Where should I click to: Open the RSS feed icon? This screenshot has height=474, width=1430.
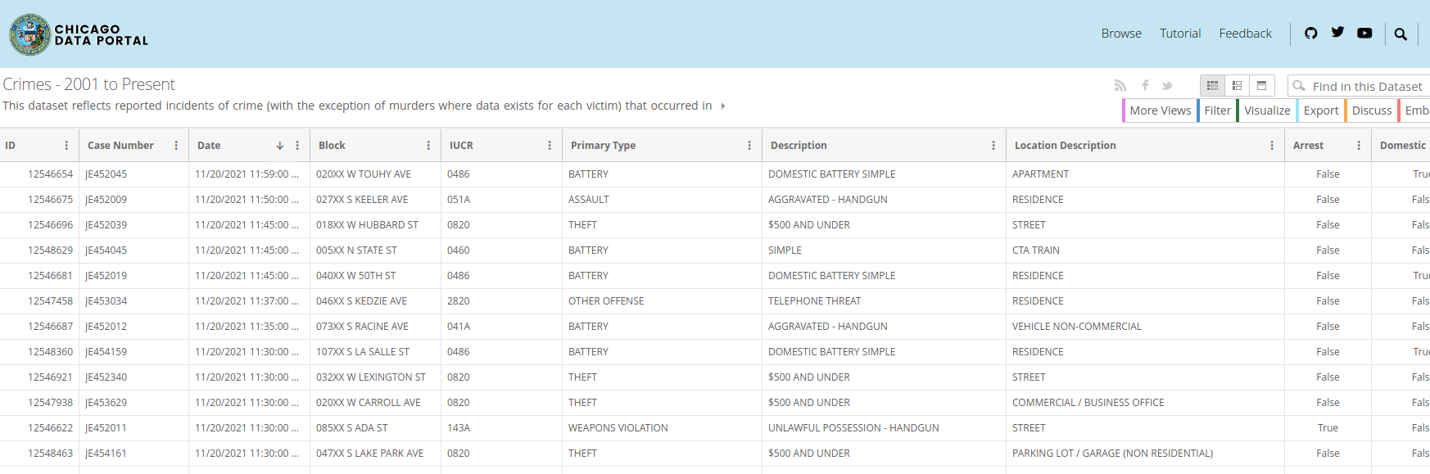click(x=1120, y=86)
